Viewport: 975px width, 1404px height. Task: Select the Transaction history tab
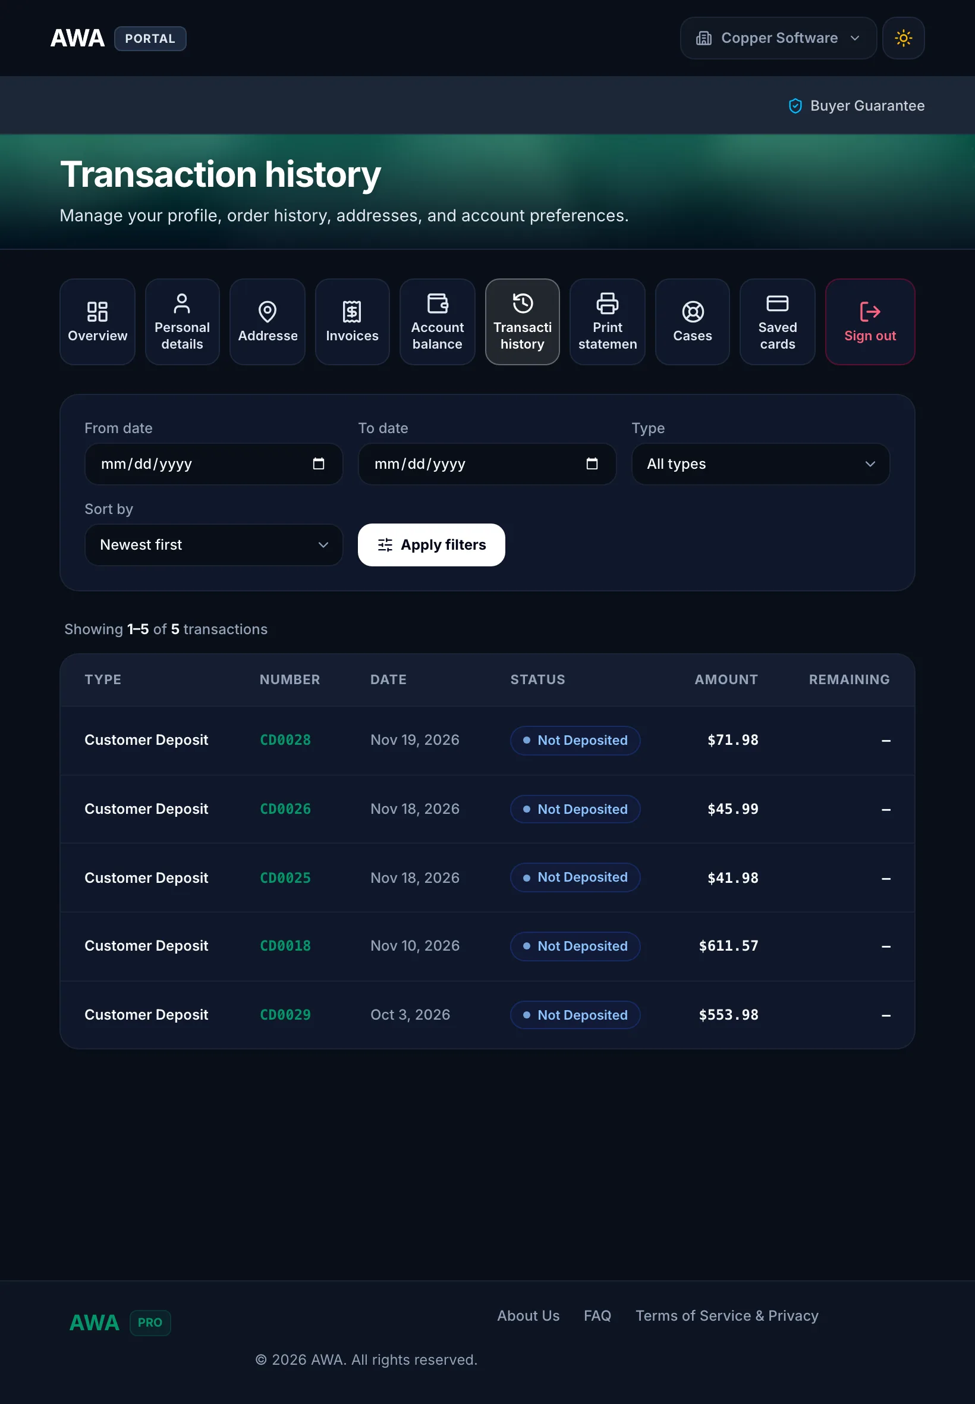[x=523, y=321]
